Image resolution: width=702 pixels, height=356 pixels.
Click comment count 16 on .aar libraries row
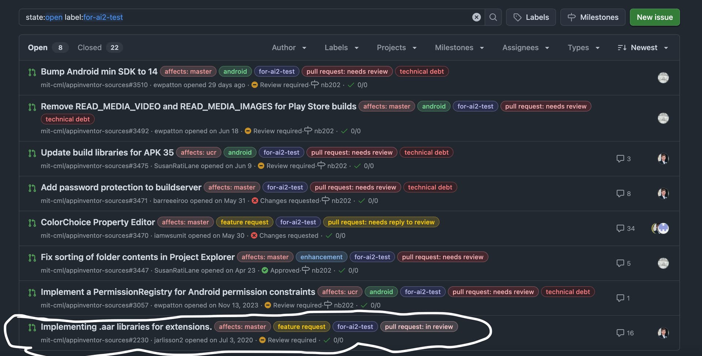coord(625,333)
